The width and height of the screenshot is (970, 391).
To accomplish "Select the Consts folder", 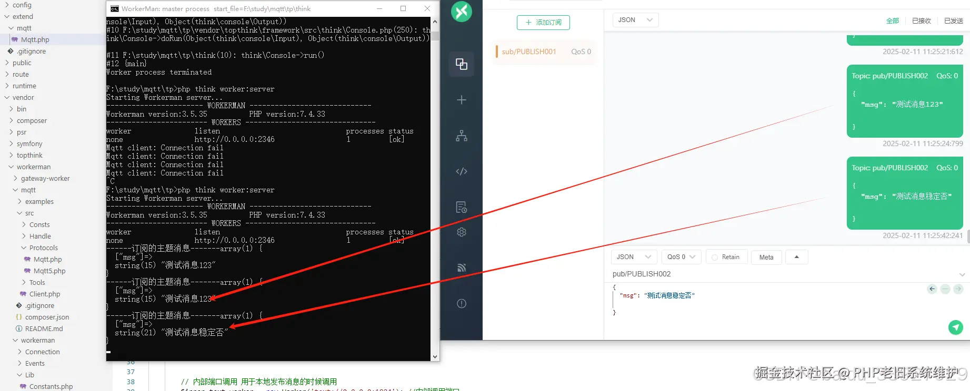I will [39, 224].
